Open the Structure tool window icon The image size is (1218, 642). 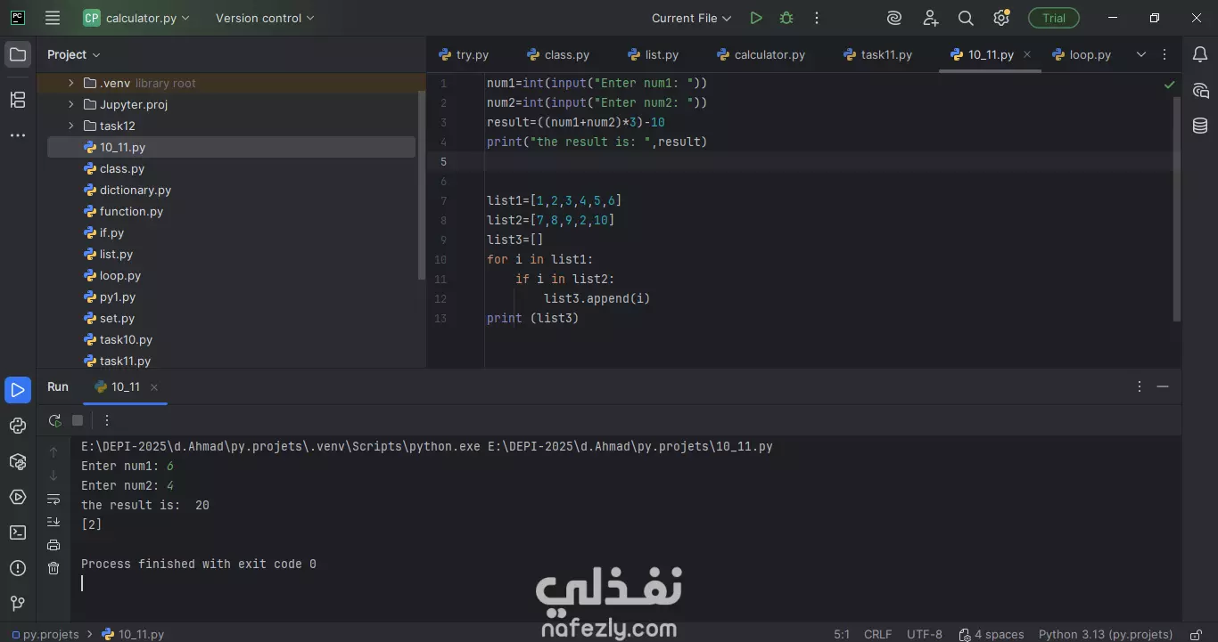point(18,100)
